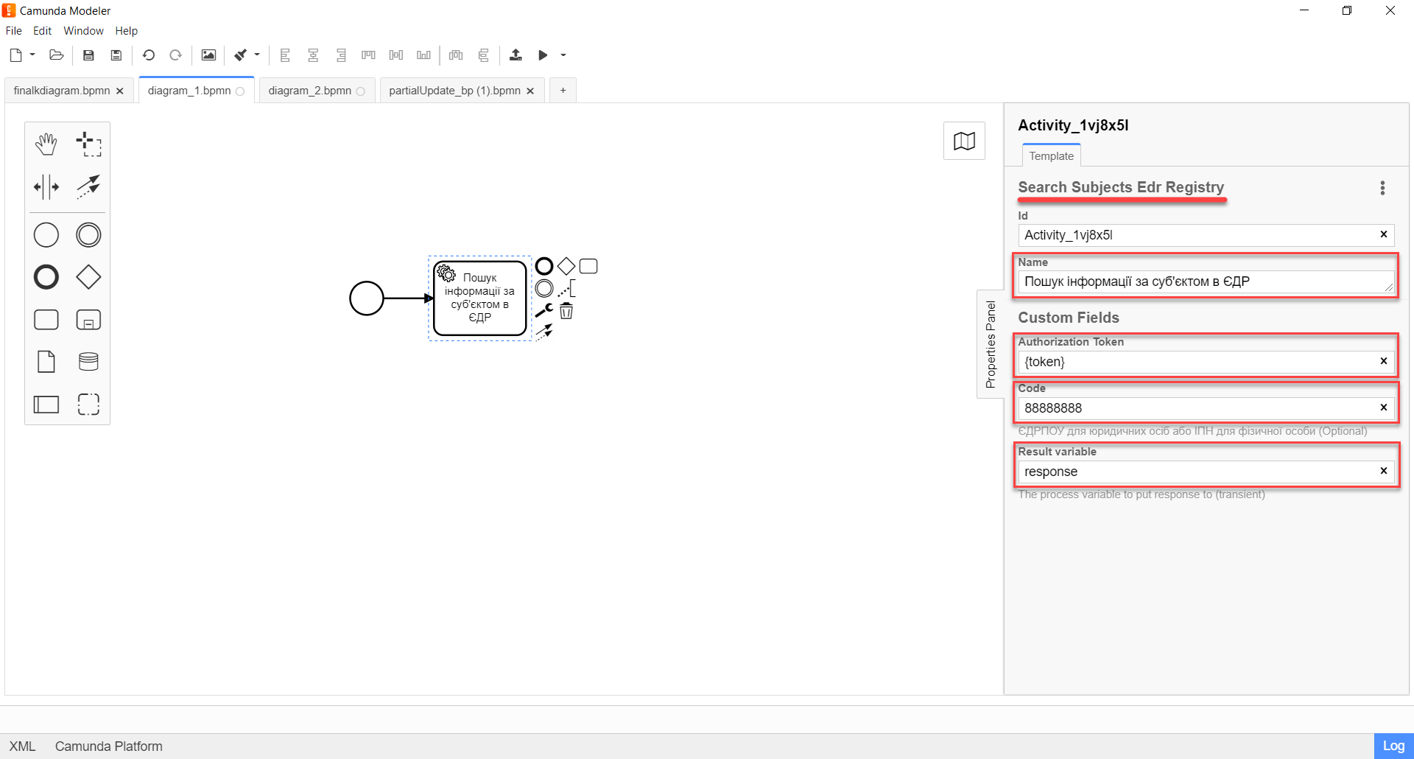Create a start event from palette
The width and height of the screenshot is (1414, 759).
tap(46, 235)
